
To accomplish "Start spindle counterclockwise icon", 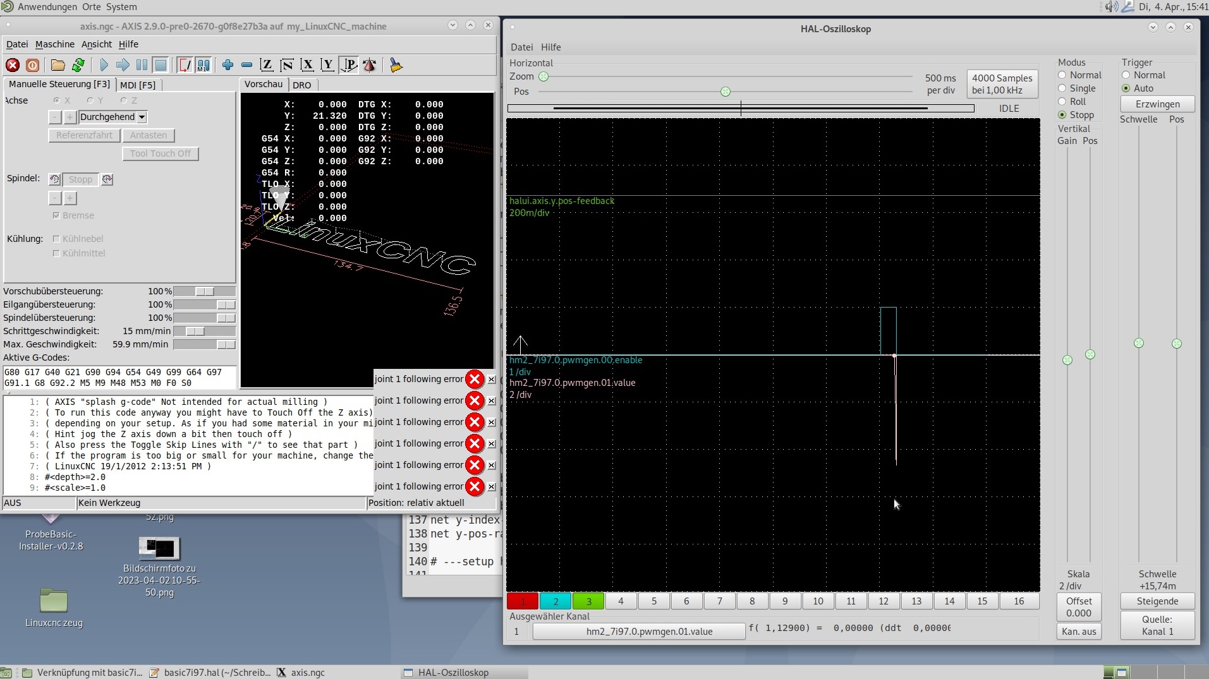I will click(x=55, y=179).
